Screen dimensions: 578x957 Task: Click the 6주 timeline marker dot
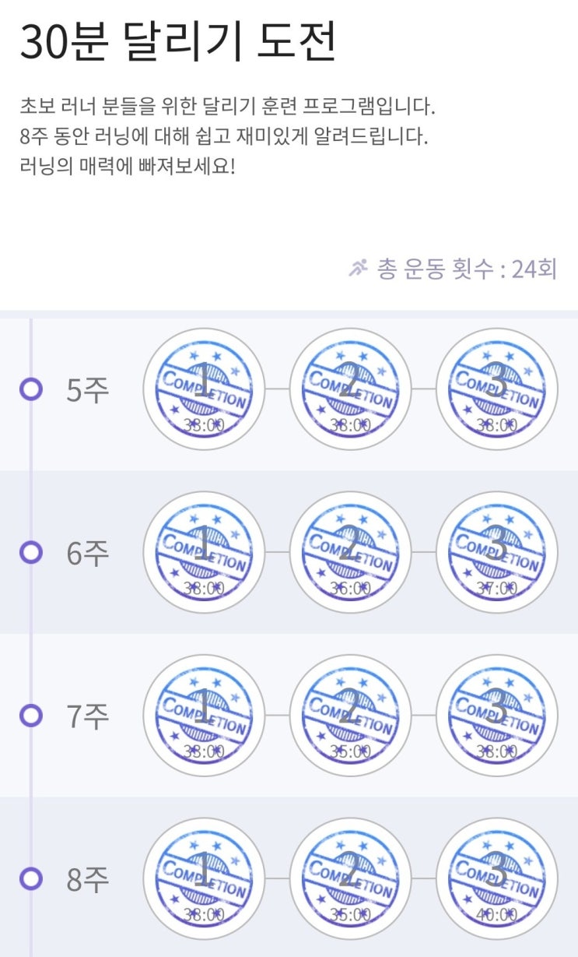[30, 552]
